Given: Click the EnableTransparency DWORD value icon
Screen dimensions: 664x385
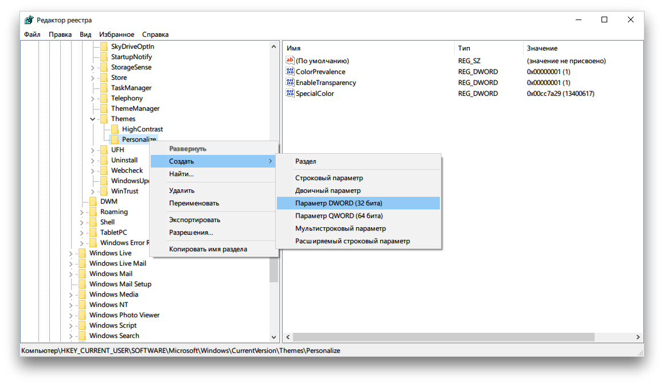Looking at the screenshot, I should click(x=290, y=82).
